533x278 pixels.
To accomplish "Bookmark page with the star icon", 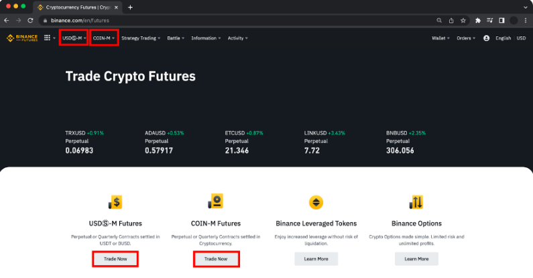I will coord(463,20).
